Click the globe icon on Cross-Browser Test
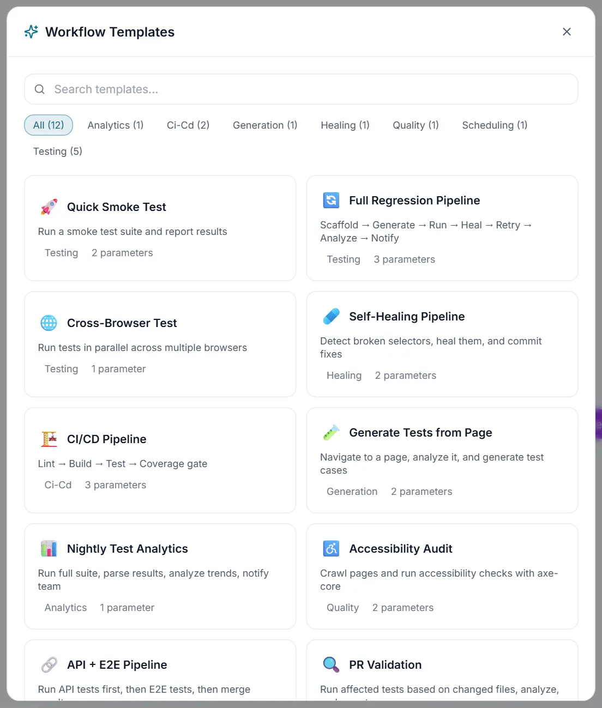Image resolution: width=602 pixels, height=708 pixels. point(49,323)
